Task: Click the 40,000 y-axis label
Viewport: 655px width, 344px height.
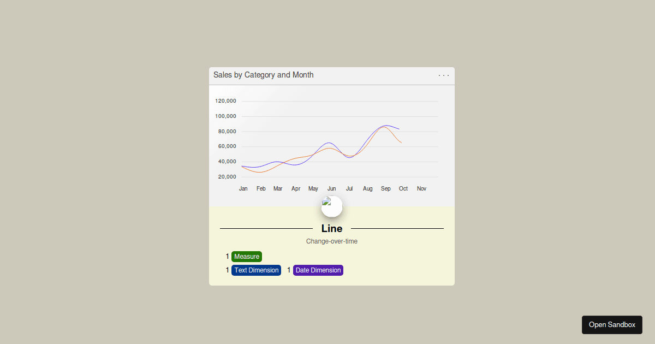Action: 228,162
